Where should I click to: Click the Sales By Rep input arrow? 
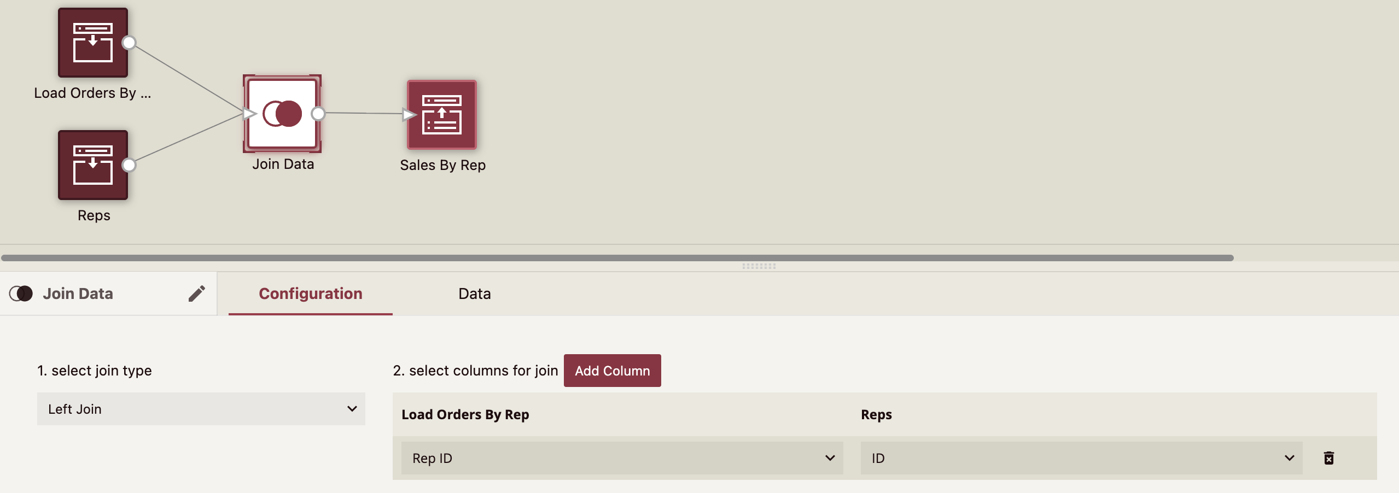click(409, 114)
